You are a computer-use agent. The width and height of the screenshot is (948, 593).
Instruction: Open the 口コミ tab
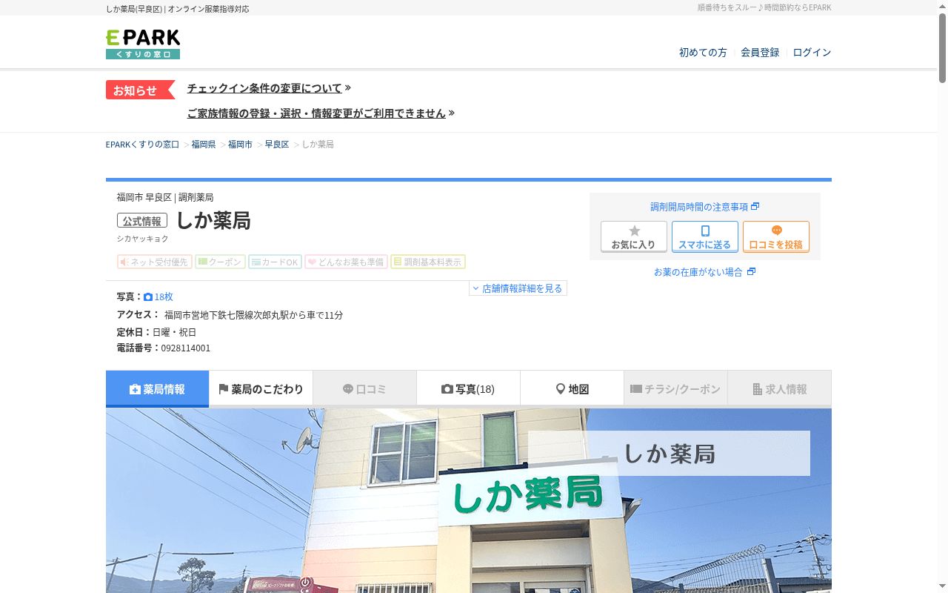point(364,388)
